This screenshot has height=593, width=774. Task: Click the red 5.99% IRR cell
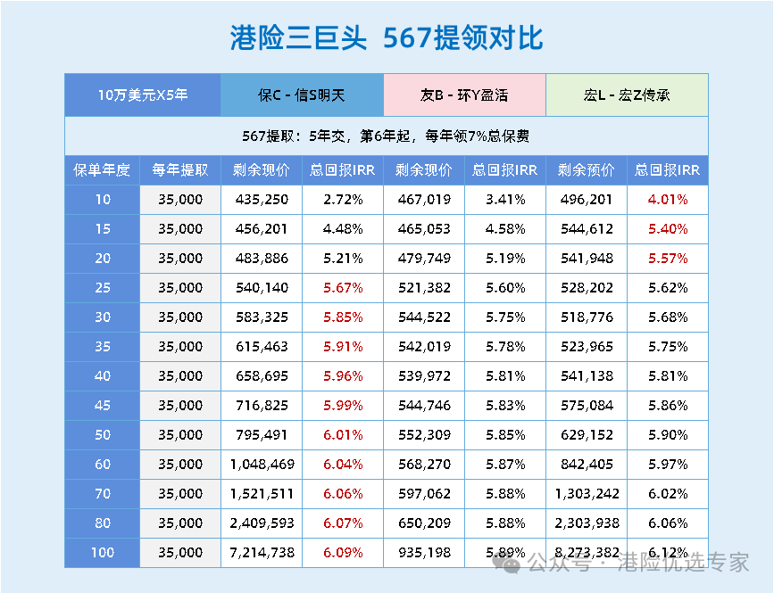coord(343,406)
